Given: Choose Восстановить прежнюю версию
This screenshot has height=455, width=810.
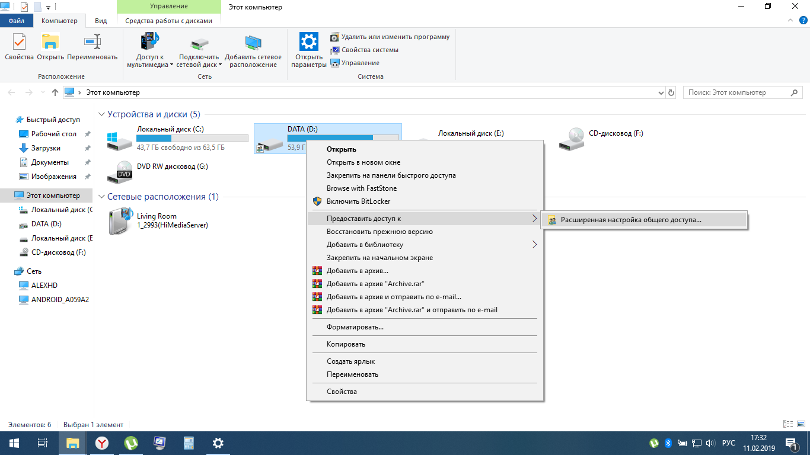Looking at the screenshot, I should click(x=425, y=232).
